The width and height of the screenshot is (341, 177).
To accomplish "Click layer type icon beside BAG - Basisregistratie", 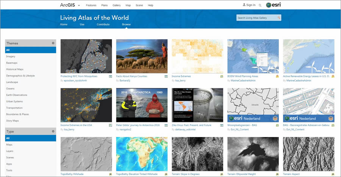I will coord(333,125).
